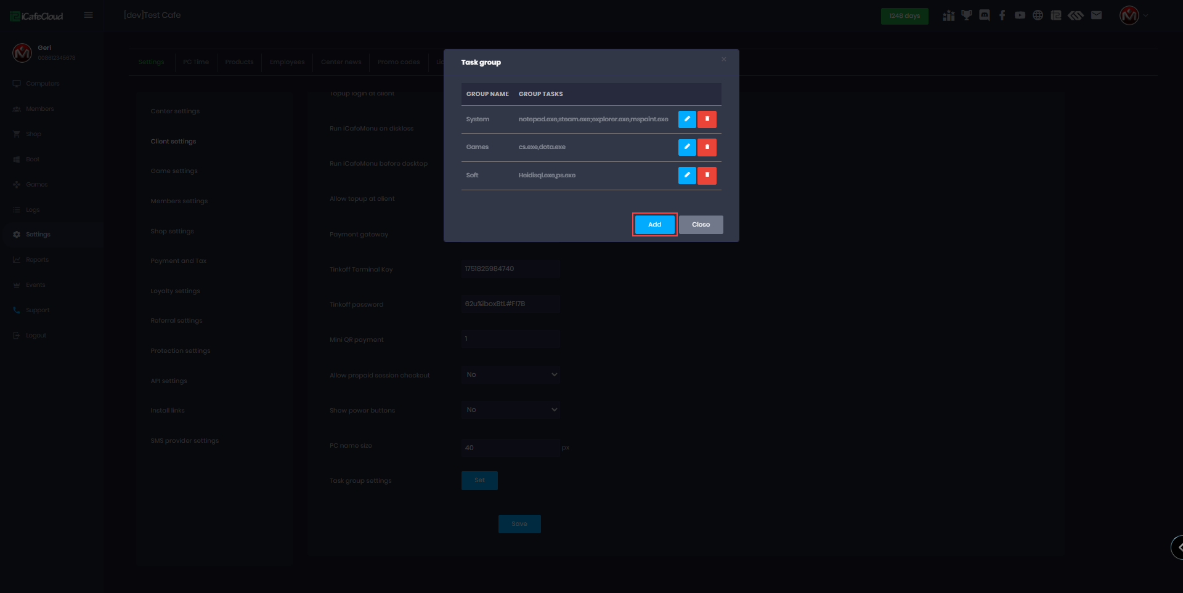The image size is (1183, 593).
Task: Open Reports in the sidebar
Action: 38,260
